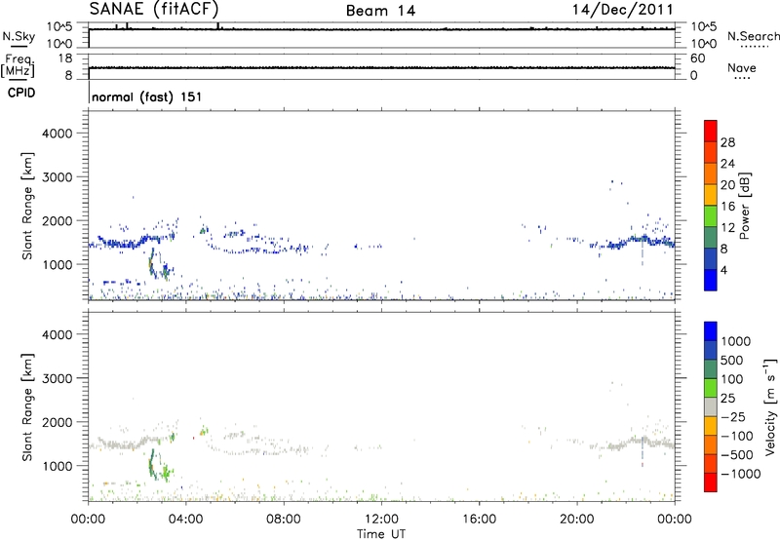This screenshot has width=780, height=540.
Task: Click the normal (fast) 151 text
Action: (147, 96)
